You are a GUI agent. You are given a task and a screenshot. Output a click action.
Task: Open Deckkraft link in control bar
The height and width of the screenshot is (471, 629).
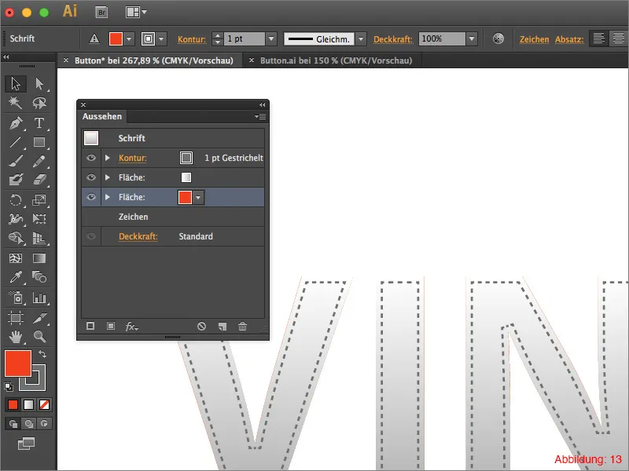coord(393,39)
